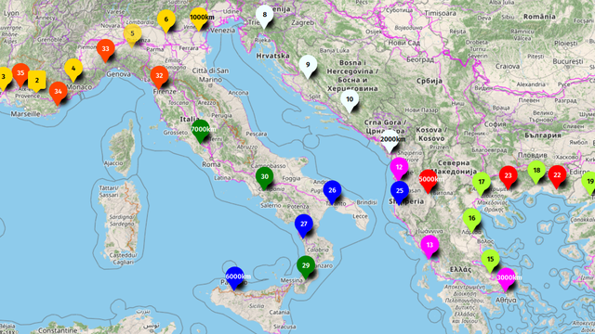This screenshot has height=334, width=595.
Task: Click the Lecce city label
Action: click(x=360, y=216)
